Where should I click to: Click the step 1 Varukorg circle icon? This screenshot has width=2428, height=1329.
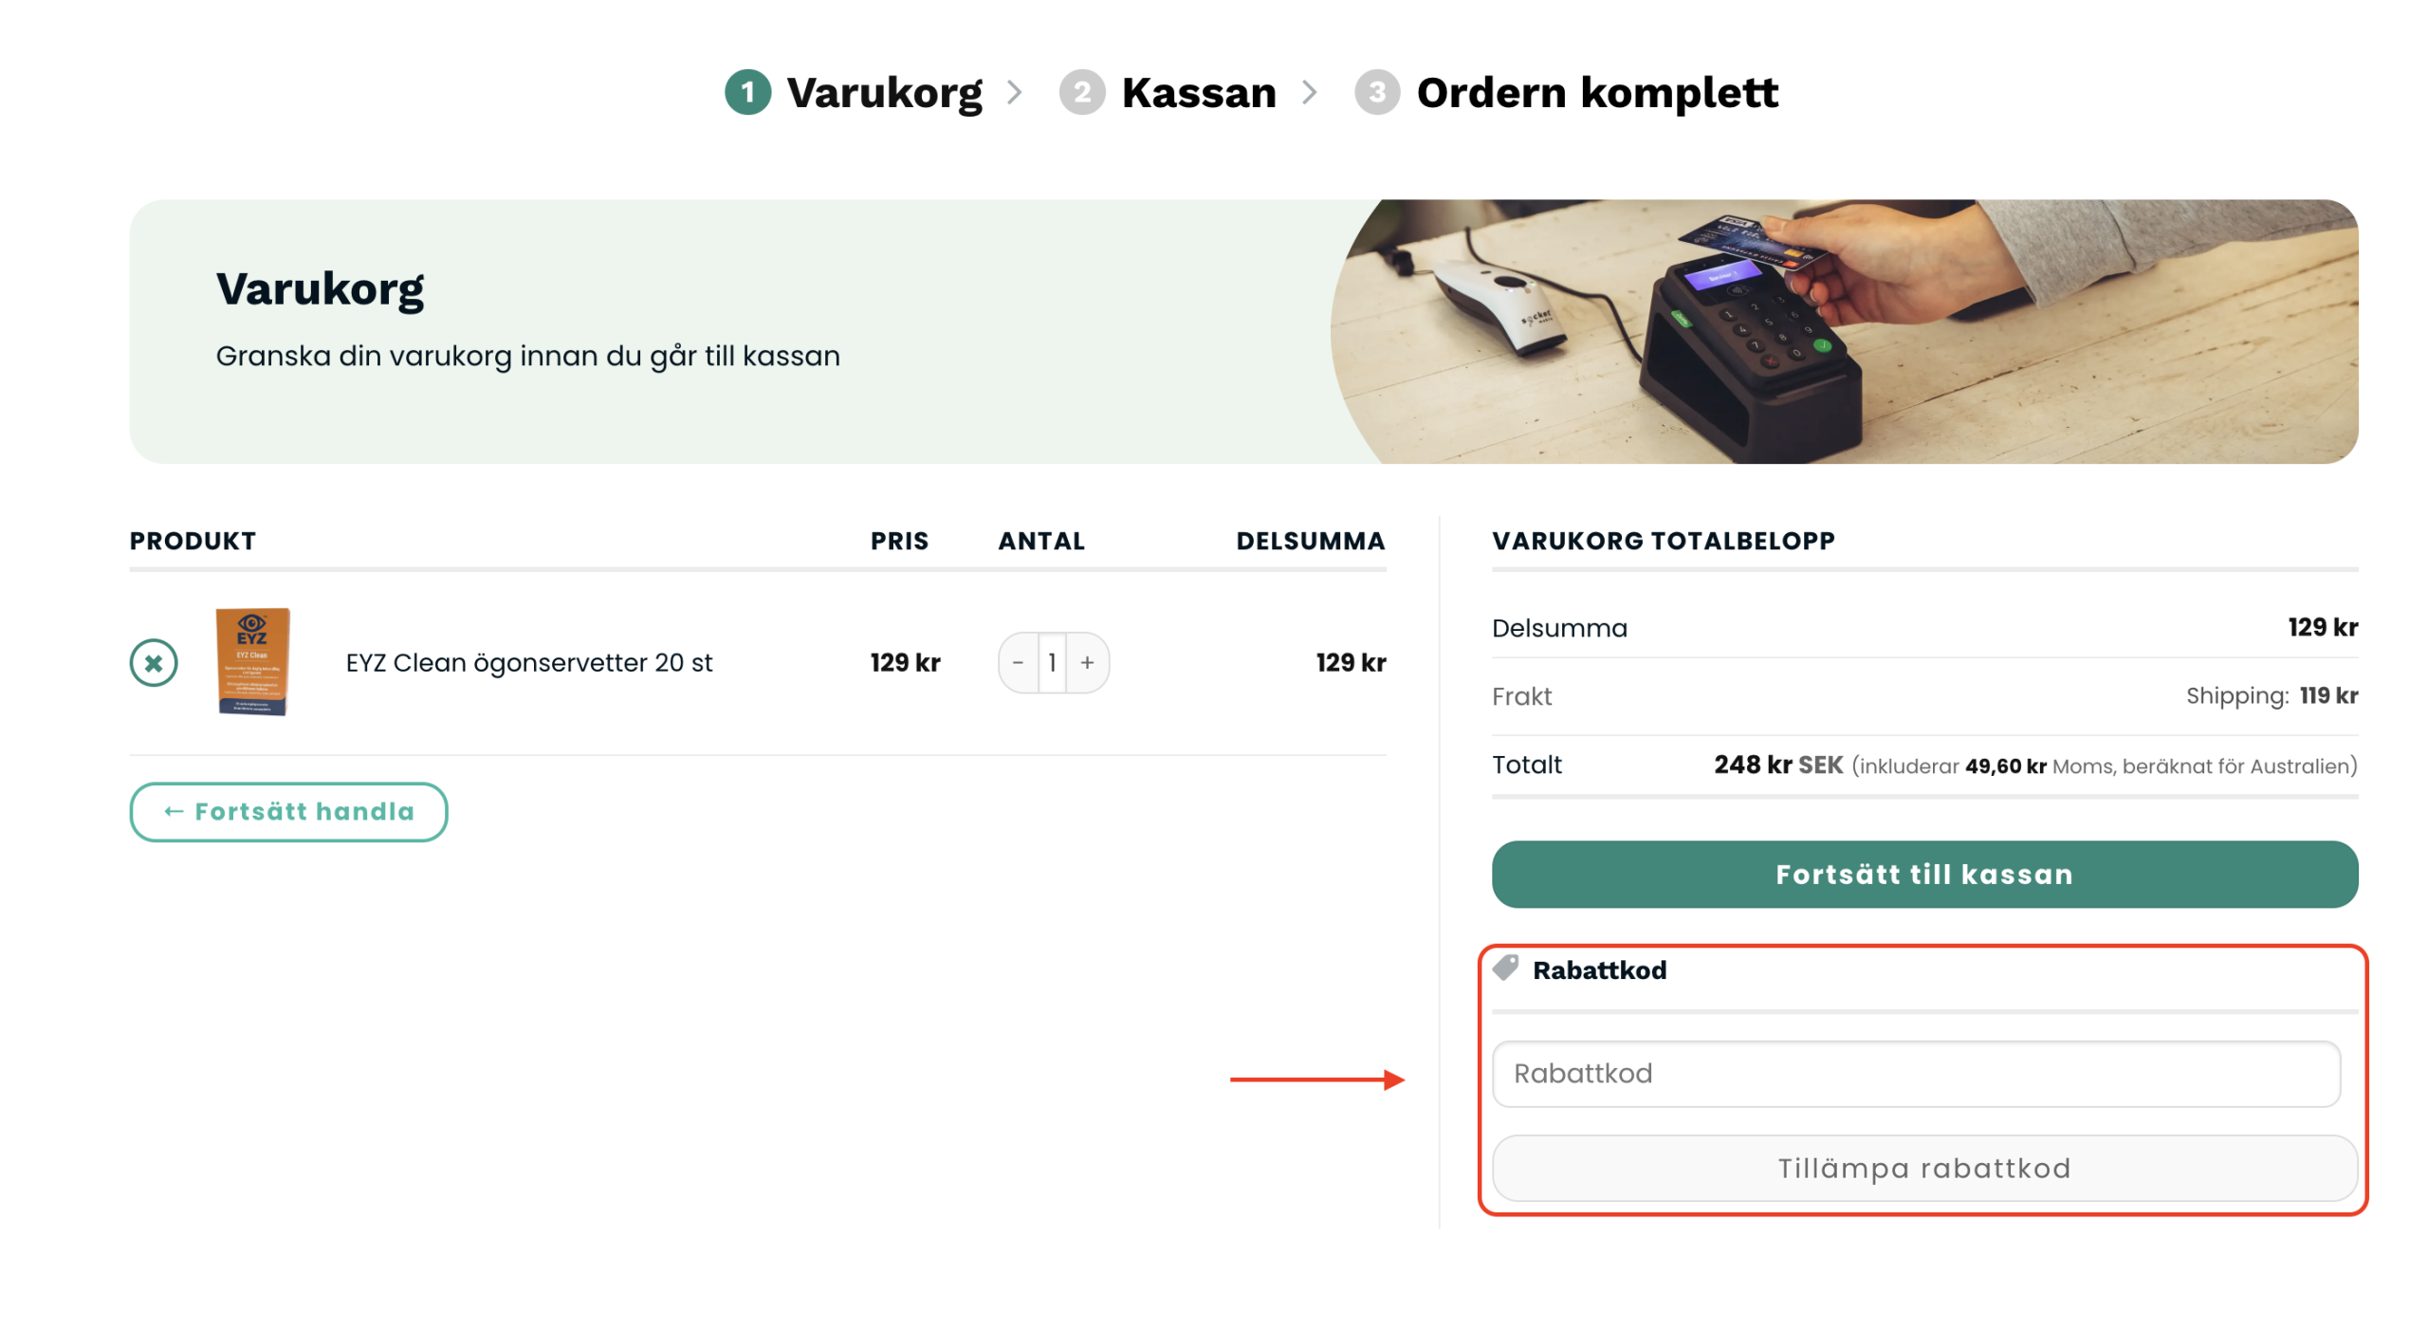[x=747, y=92]
